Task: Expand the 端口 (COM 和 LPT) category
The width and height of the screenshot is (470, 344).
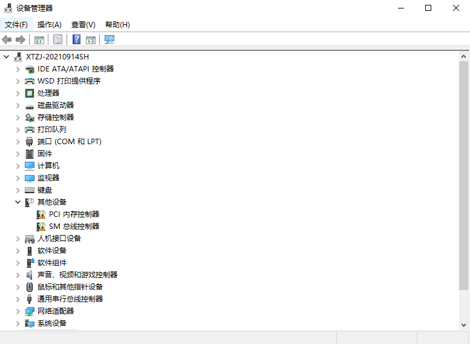Action: click(18, 142)
